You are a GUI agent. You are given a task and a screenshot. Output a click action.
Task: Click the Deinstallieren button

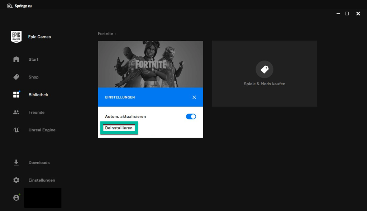click(119, 128)
